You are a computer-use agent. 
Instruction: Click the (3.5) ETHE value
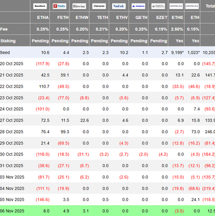(x=179, y=211)
